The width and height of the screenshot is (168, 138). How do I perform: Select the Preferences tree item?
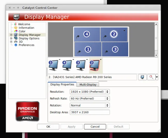pos(26,45)
